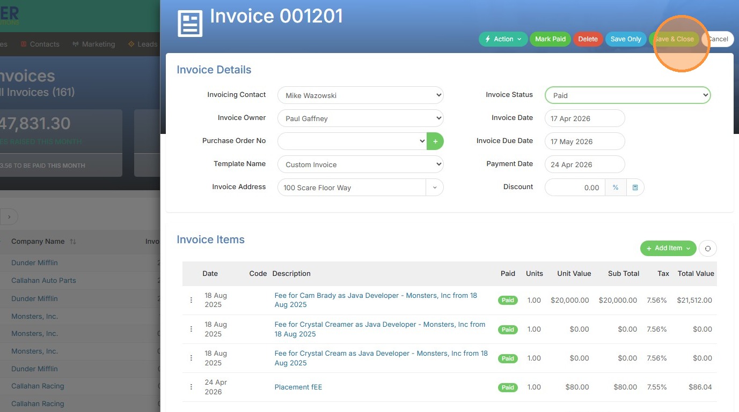
Task: Click the Mark Paid button
Action: coord(550,39)
